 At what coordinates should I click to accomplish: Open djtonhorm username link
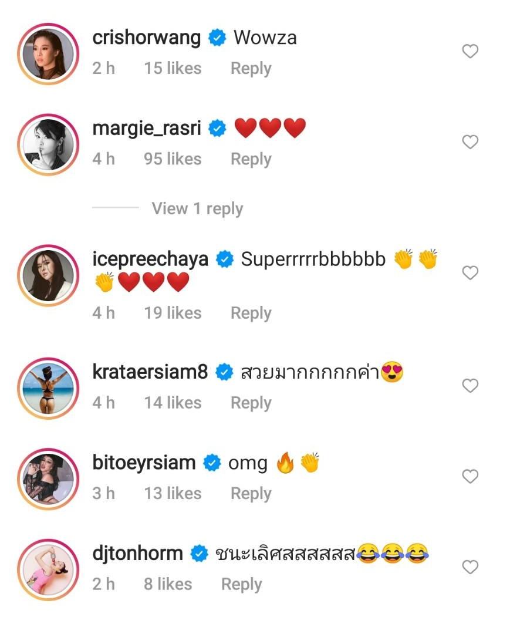[x=138, y=553]
